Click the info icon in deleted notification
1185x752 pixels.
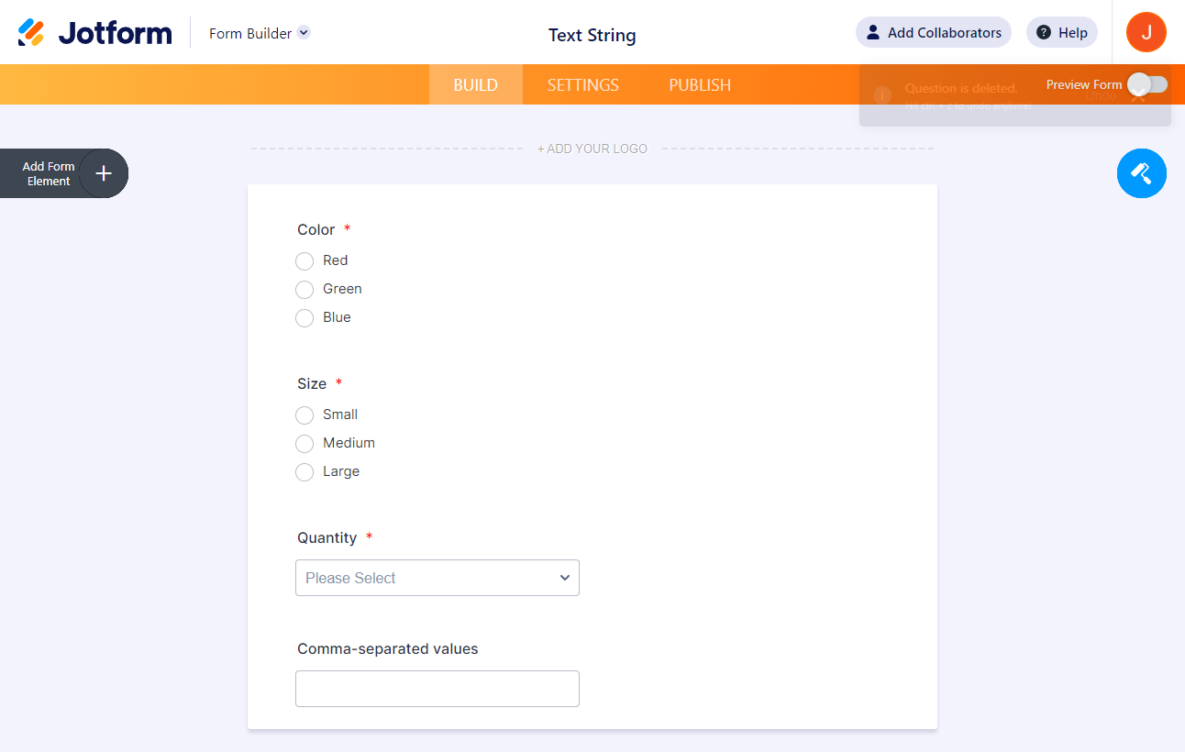882,94
